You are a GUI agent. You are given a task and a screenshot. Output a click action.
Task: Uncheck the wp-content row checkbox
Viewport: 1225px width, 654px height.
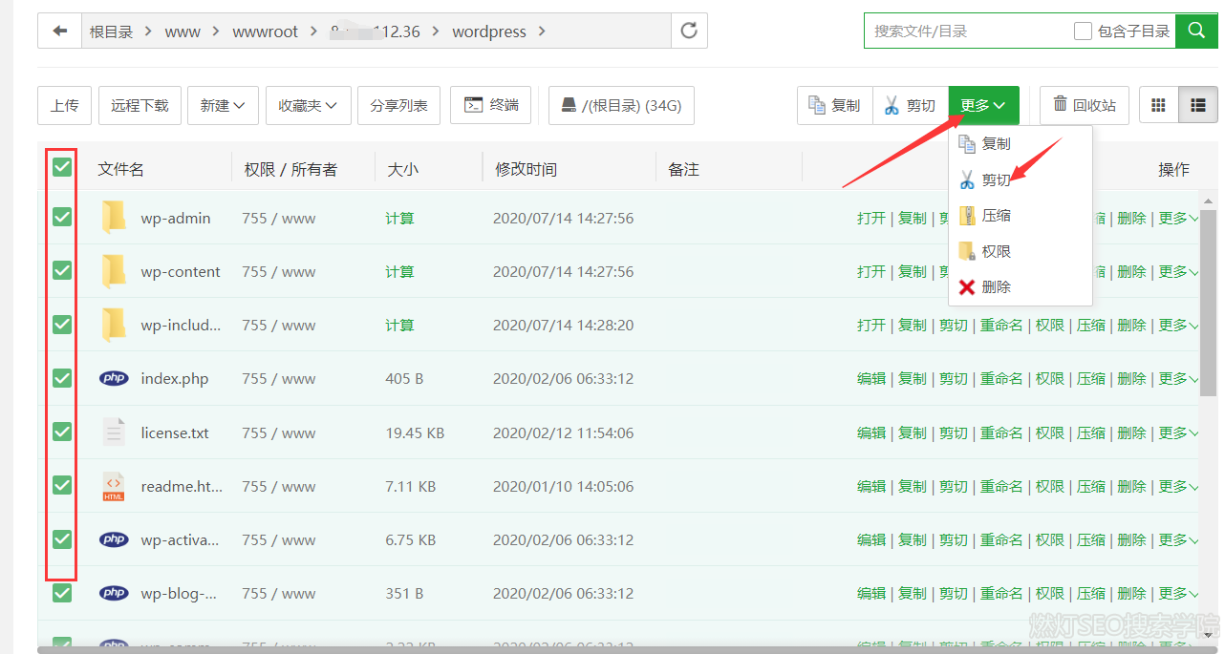click(x=62, y=270)
